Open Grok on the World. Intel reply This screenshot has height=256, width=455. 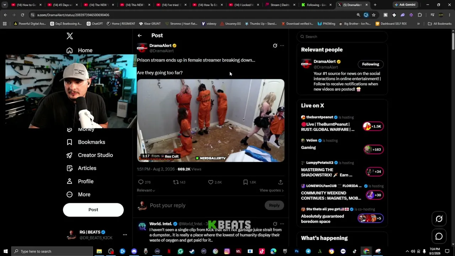275,224
